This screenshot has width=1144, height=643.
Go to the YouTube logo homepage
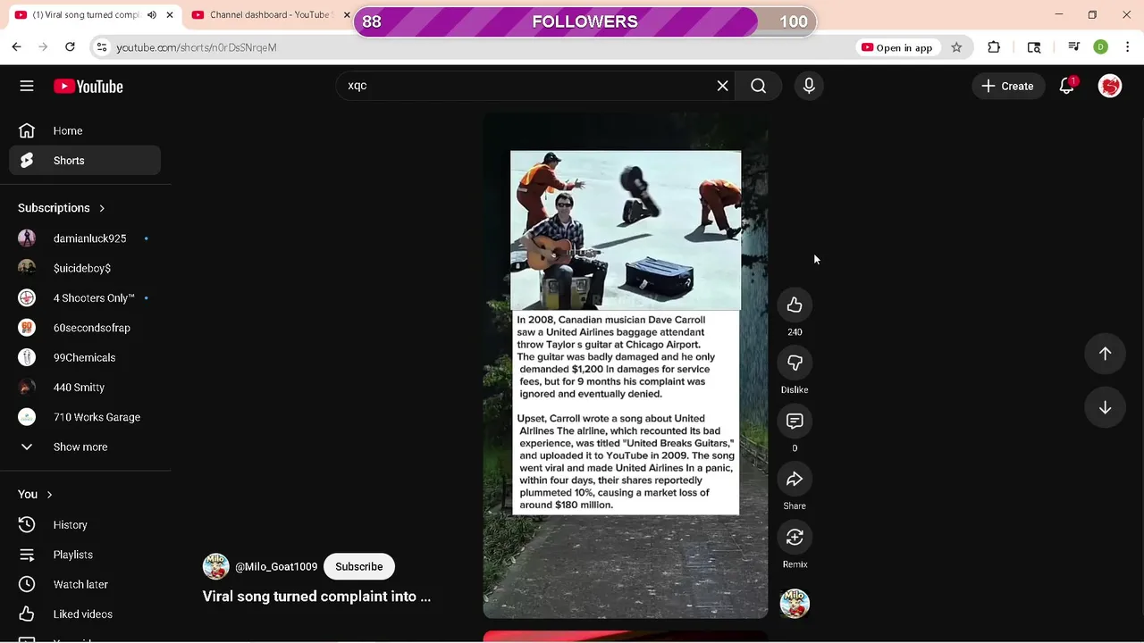[x=88, y=87]
